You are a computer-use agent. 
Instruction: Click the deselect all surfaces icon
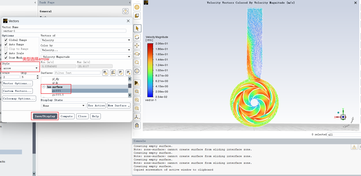129,73
